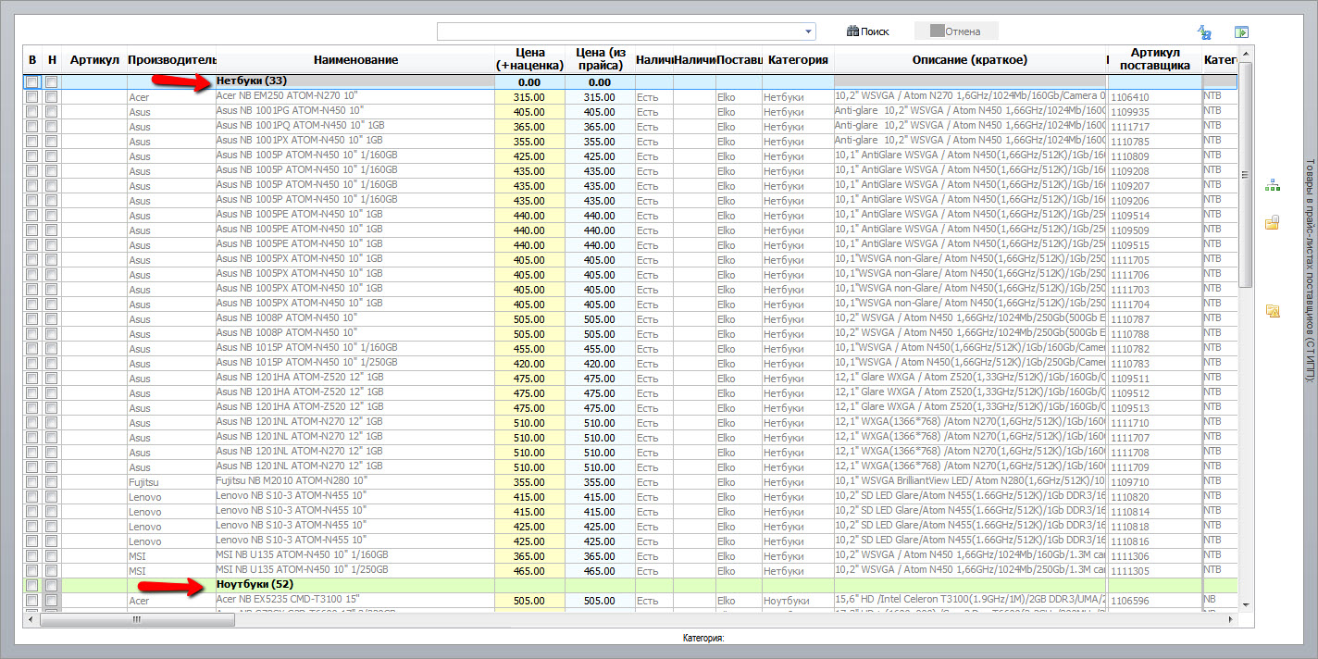Click supplier article 1109710
Screen dimensions: 1318x659
click(1154, 482)
